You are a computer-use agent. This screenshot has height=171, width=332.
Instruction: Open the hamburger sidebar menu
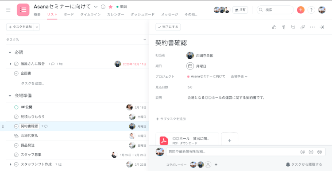coord(8,10)
